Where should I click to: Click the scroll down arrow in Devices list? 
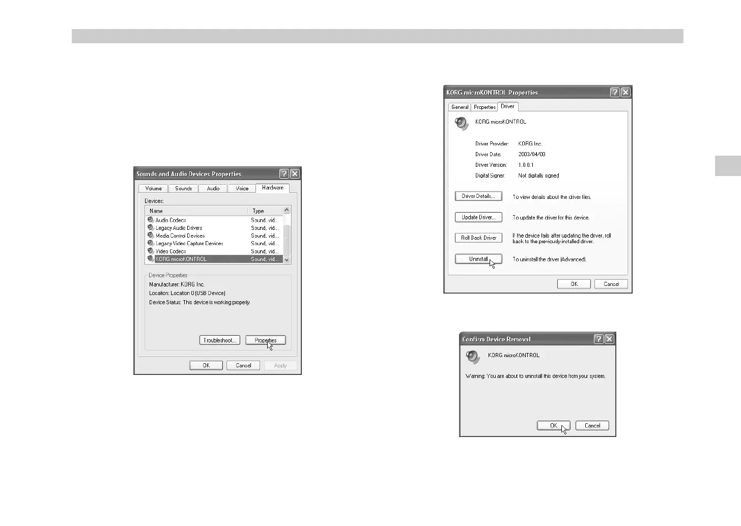coord(287,259)
